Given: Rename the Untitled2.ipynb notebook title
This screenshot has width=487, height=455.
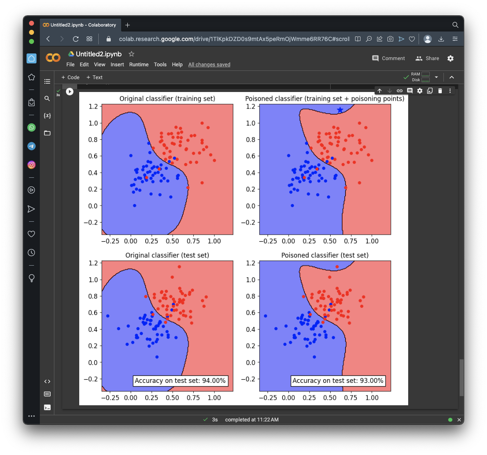Looking at the screenshot, I should (x=99, y=54).
